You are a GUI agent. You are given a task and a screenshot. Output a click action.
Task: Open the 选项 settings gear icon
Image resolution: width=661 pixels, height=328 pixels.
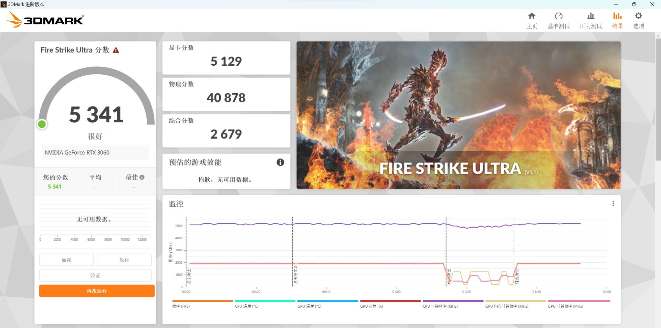point(639,16)
